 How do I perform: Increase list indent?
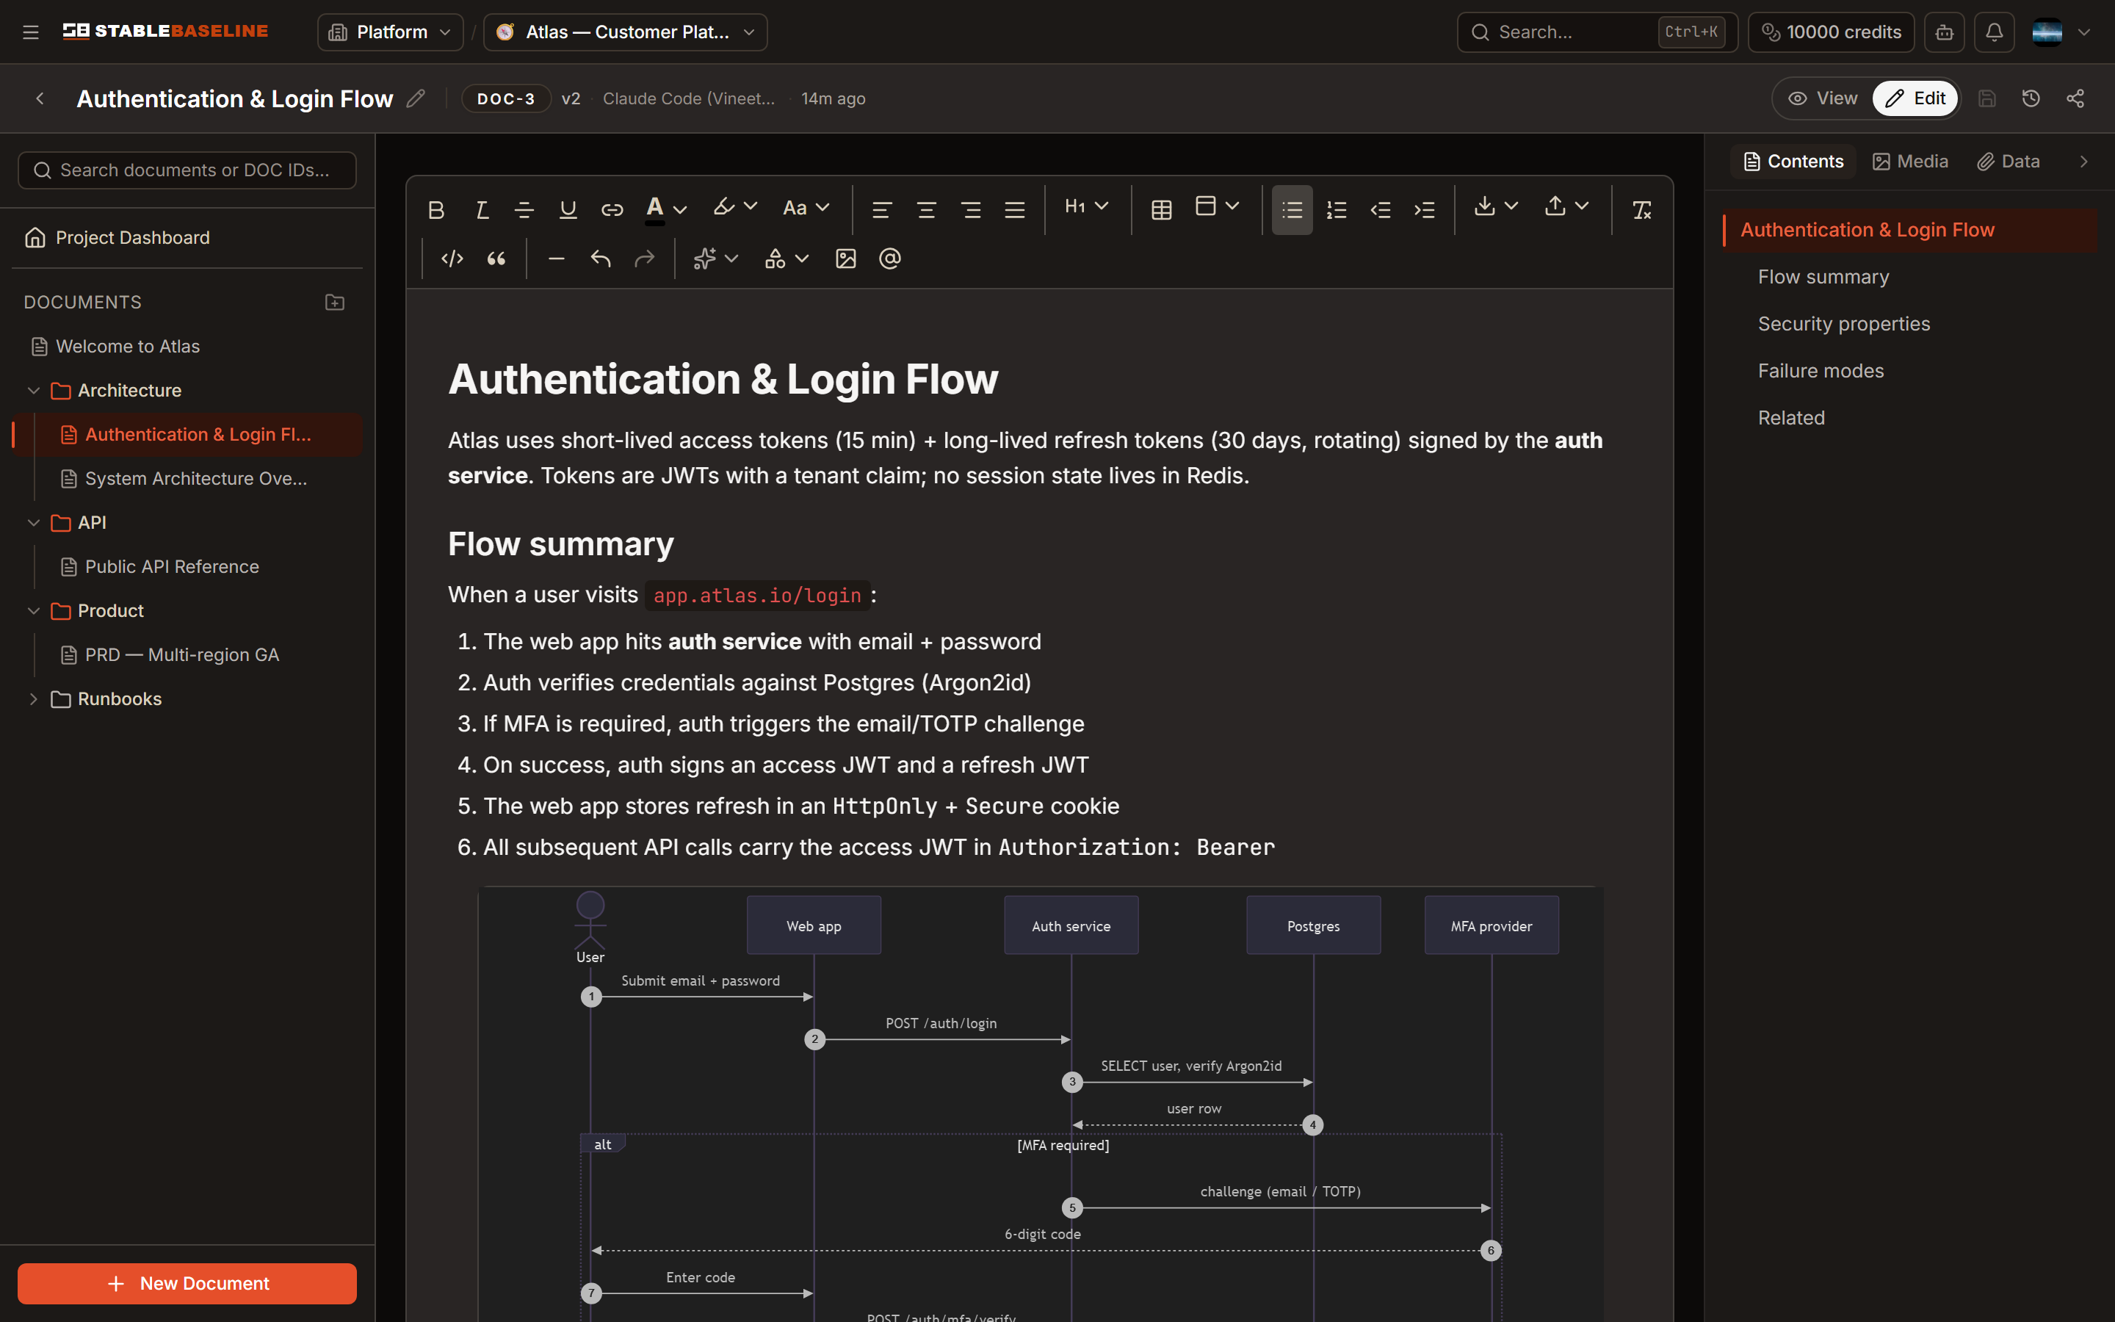[x=1425, y=210]
